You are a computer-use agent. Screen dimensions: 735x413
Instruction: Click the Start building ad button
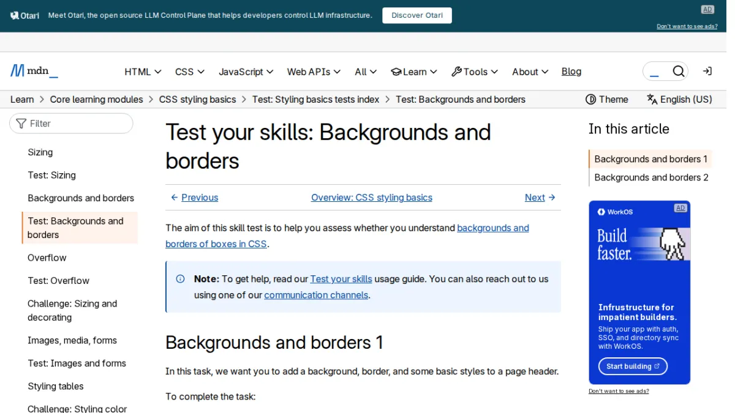coord(633,366)
